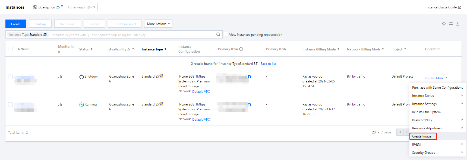The height and width of the screenshot is (160, 467).
Task: Open monitoring chart for Running instance
Action: point(60,105)
